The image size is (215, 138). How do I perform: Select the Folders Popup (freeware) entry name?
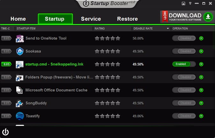tap(59, 77)
